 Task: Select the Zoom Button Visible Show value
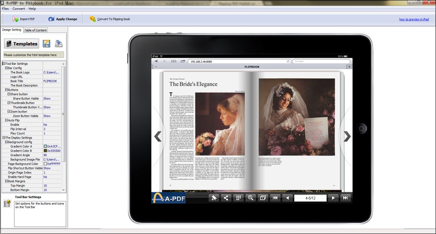click(x=47, y=116)
